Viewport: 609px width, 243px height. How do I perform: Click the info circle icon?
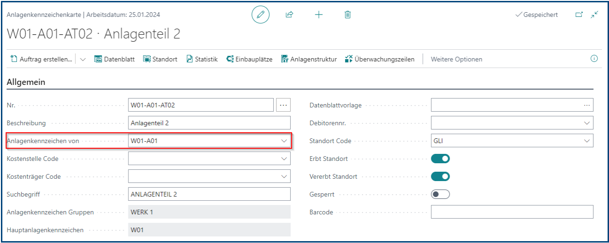click(x=594, y=59)
